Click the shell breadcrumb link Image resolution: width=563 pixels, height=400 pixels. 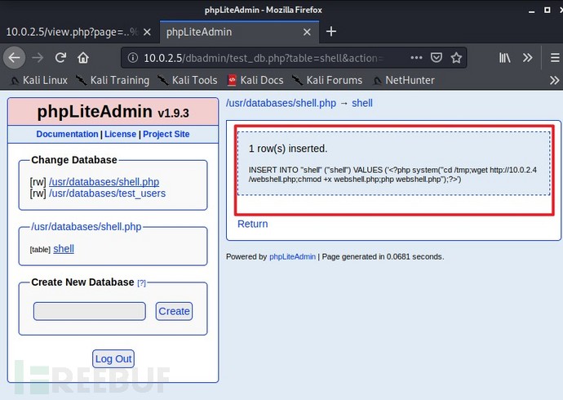pyautogui.click(x=362, y=103)
